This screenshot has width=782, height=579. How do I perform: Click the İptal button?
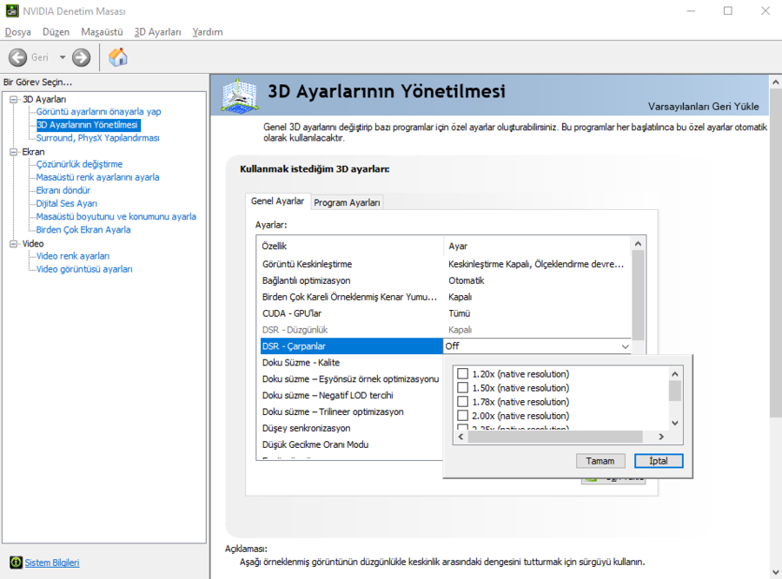pos(658,461)
